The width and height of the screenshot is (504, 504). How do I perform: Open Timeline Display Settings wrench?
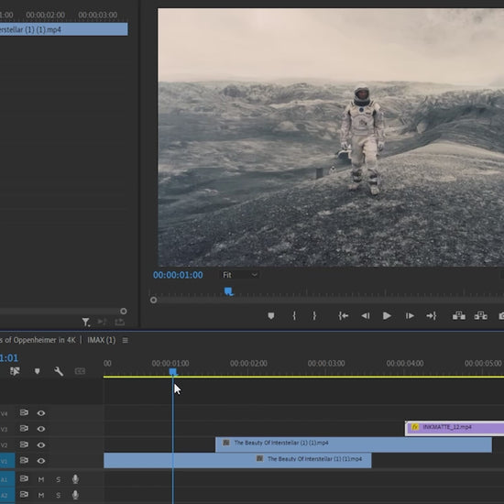tap(59, 371)
